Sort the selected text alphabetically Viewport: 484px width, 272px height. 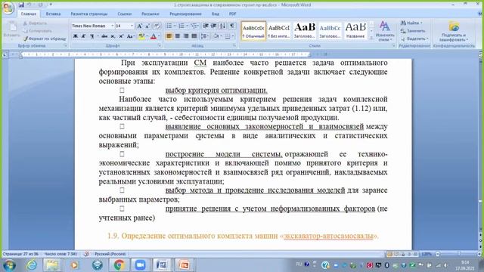223,26
